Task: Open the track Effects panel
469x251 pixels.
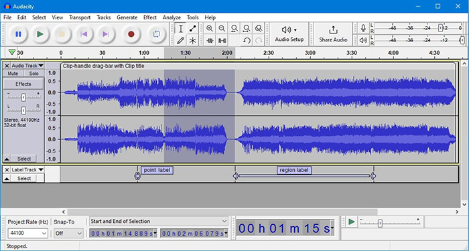Action: pyautogui.click(x=23, y=84)
